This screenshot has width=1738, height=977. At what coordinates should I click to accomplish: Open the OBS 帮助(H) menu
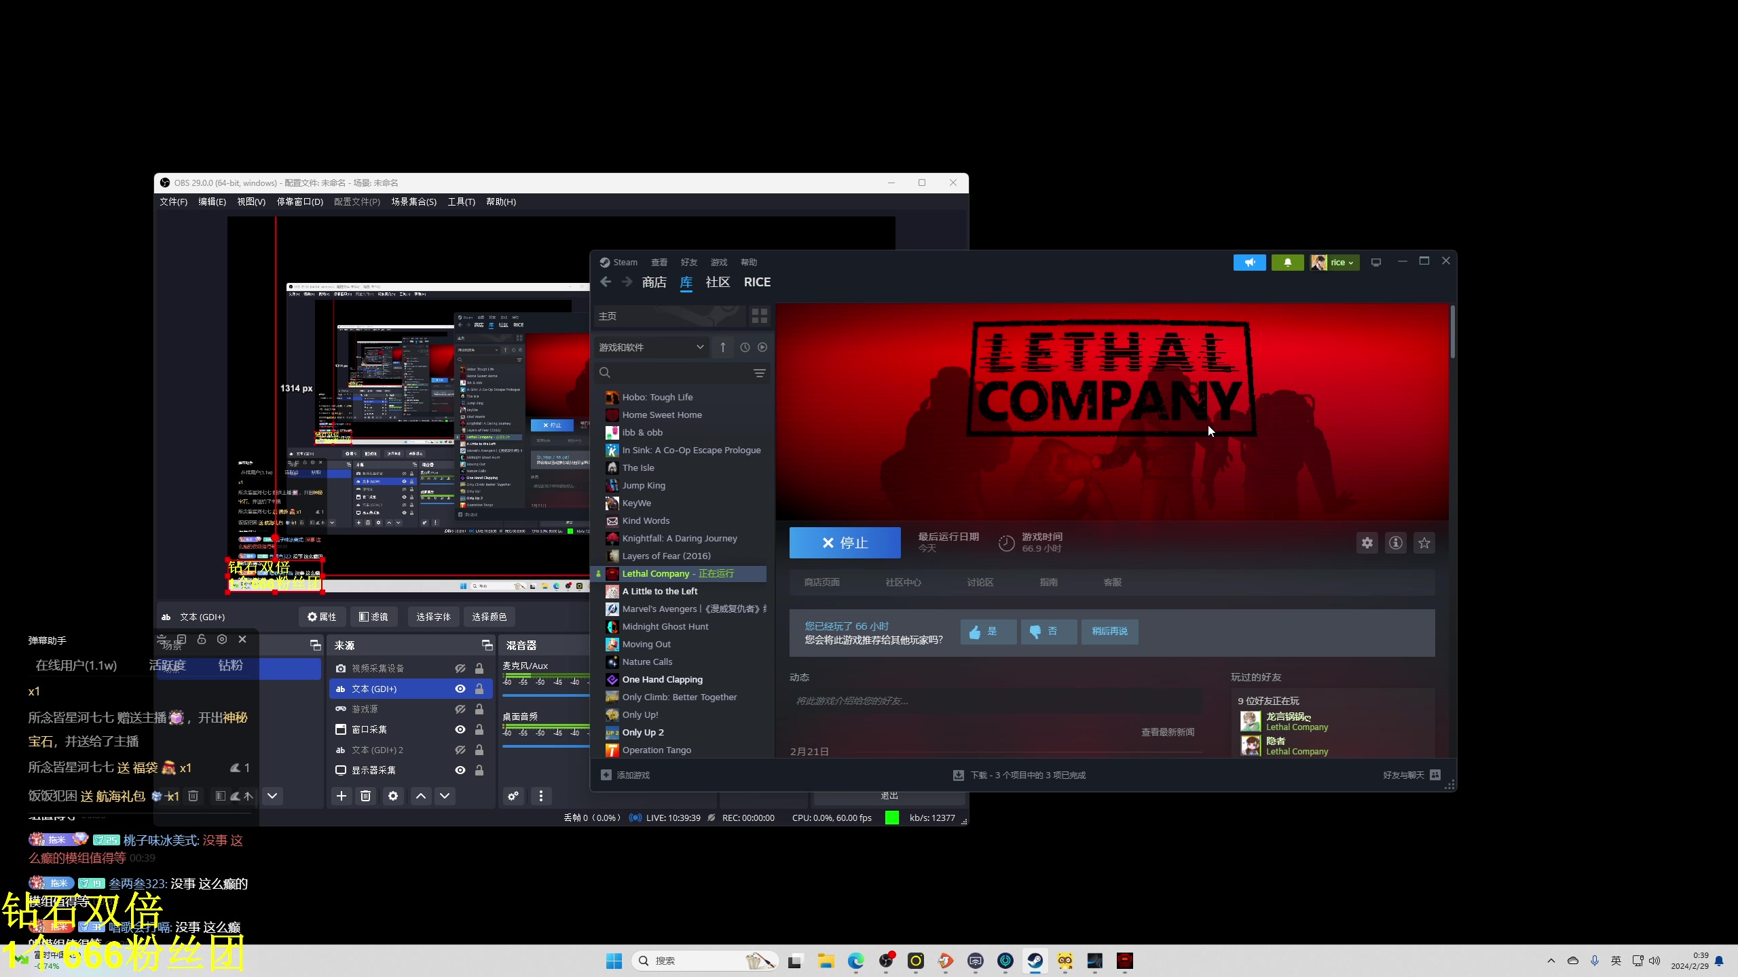(501, 202)
